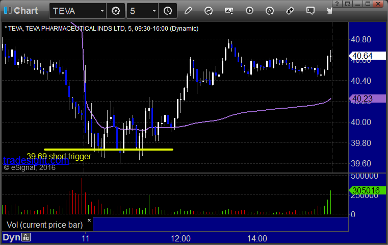Click the eSignal 2016 copyright text

click(x=30, y=168)
